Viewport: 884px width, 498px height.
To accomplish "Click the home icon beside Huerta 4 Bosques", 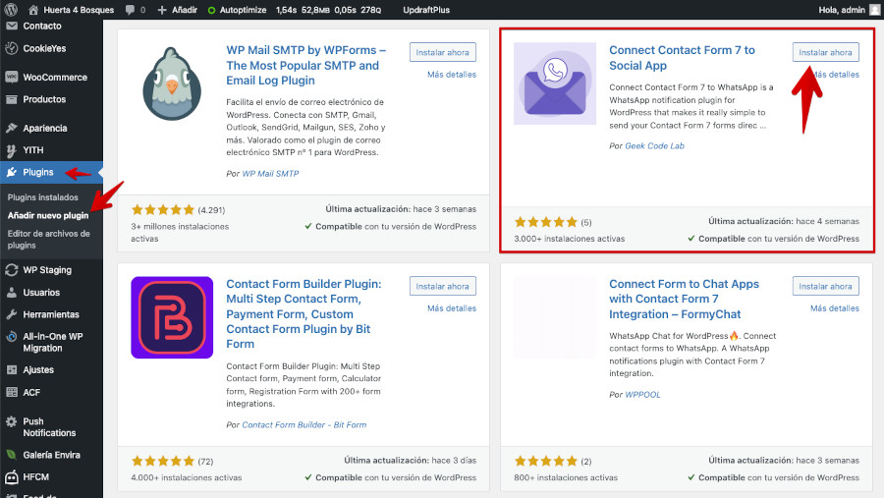I will coord(33,10).
